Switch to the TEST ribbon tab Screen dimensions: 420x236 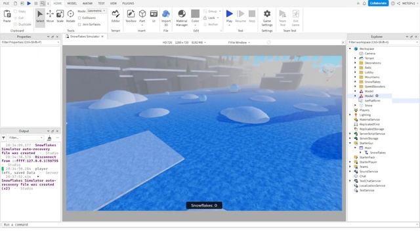(101, 3)
